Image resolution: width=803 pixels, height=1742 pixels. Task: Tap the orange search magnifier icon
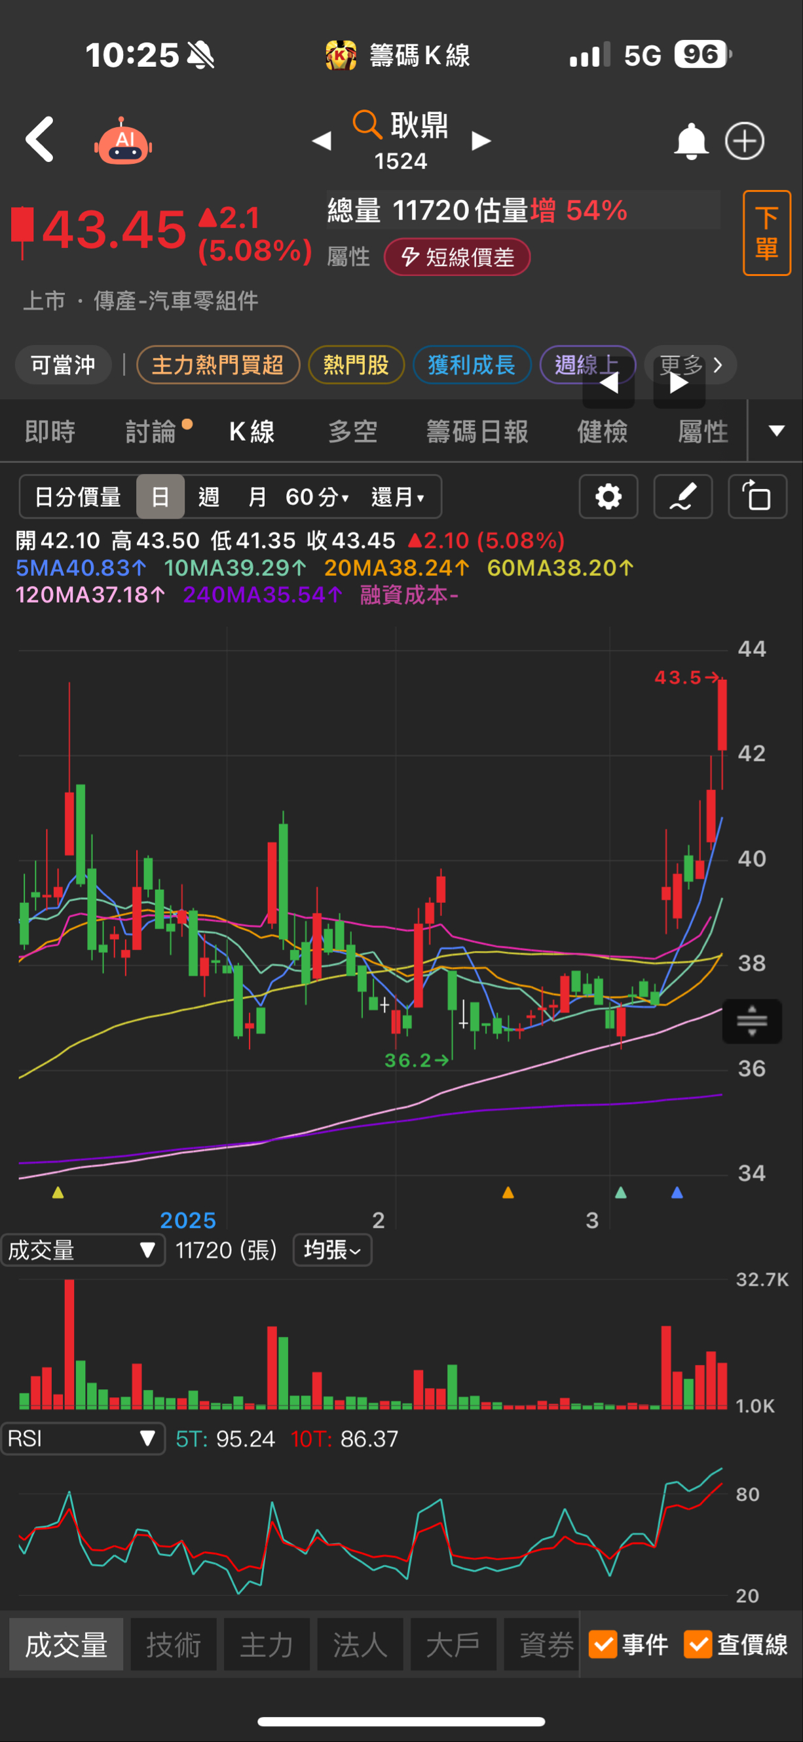point(367,125)
